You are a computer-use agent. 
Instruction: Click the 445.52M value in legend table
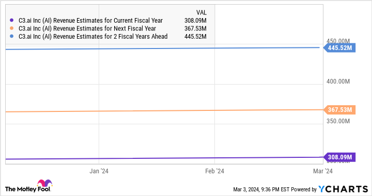195,37
